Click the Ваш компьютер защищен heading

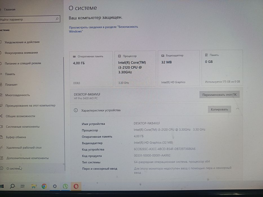pos(96,17)
